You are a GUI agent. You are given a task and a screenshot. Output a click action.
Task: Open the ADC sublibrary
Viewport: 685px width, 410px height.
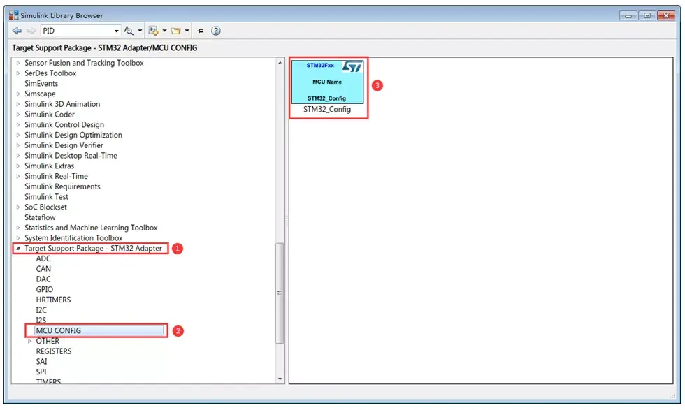pos(43,258)
